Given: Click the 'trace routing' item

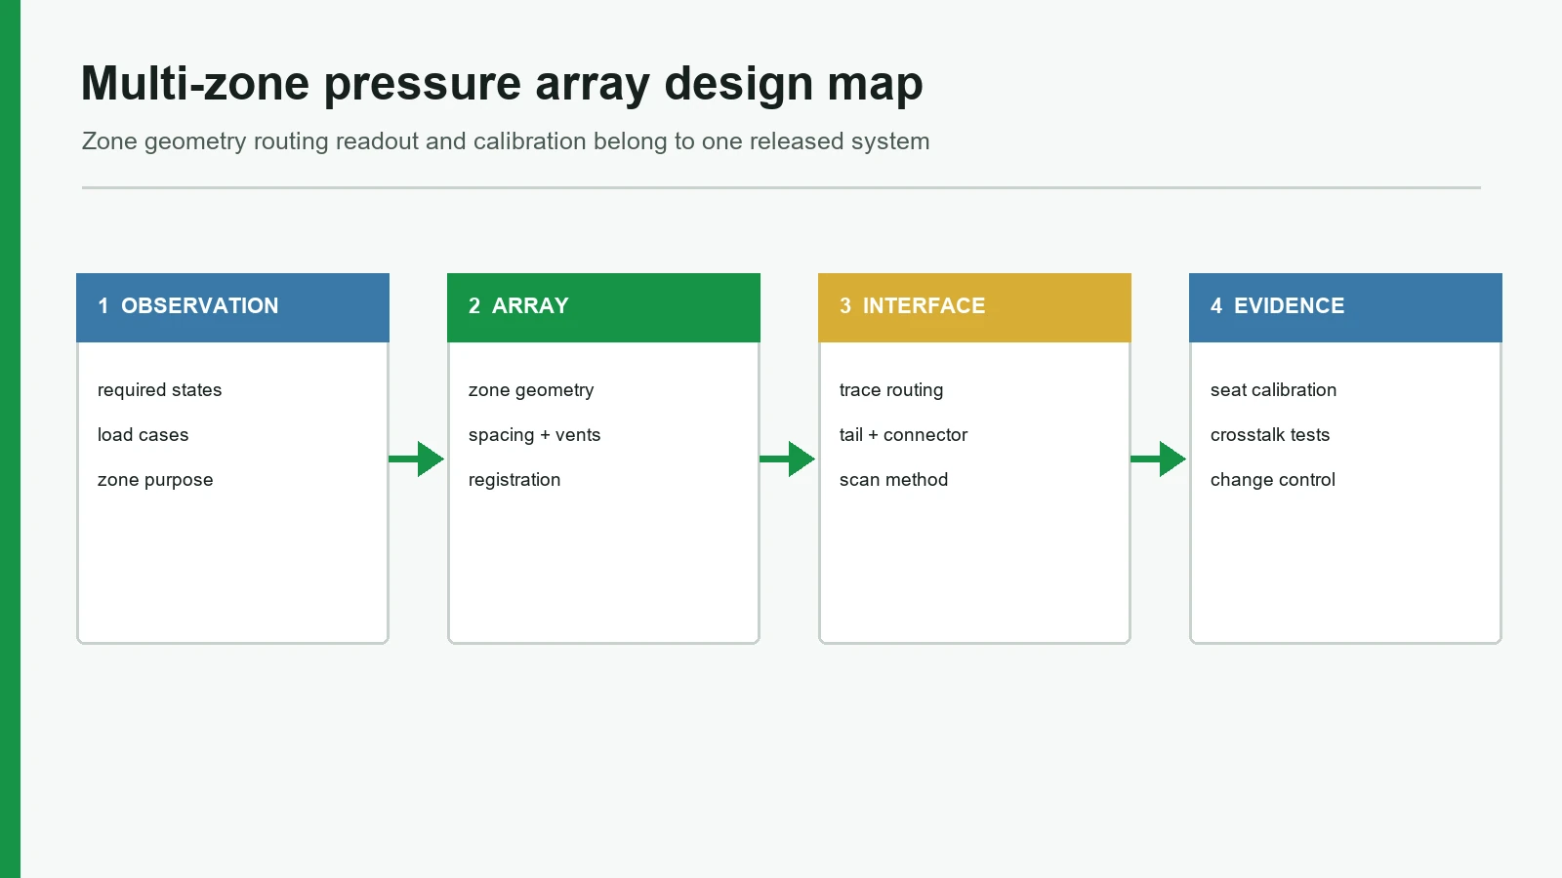Looking at the screenshot, I should (891, 390).
